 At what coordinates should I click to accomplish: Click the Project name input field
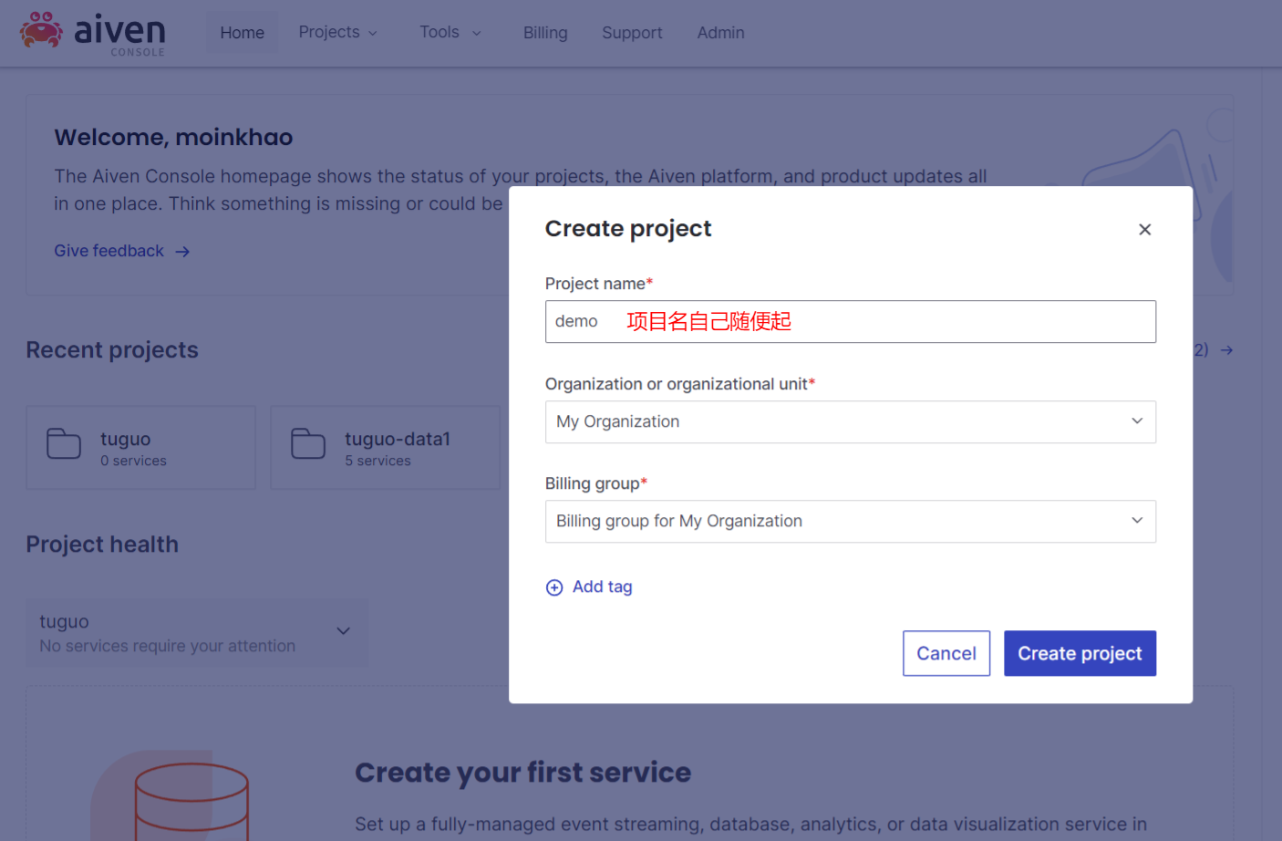850,322
